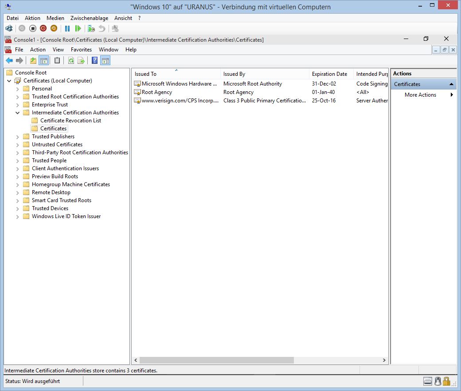461x391 pixels.
Task: Click the Ctrl+Alt+Del icon in VM toolbar
Action: (x=8, y=28)
